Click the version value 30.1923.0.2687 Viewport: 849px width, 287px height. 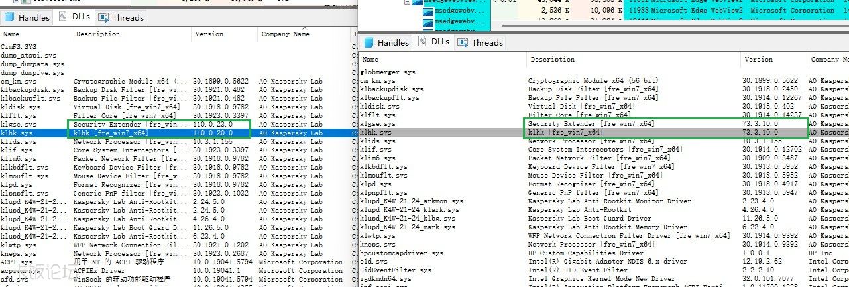221,254
